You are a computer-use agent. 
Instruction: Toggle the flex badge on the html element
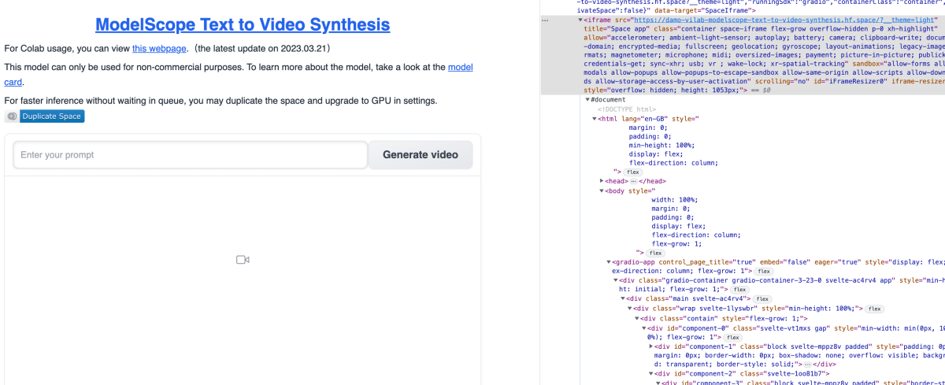pyautogui.click(x=634, y=172)
